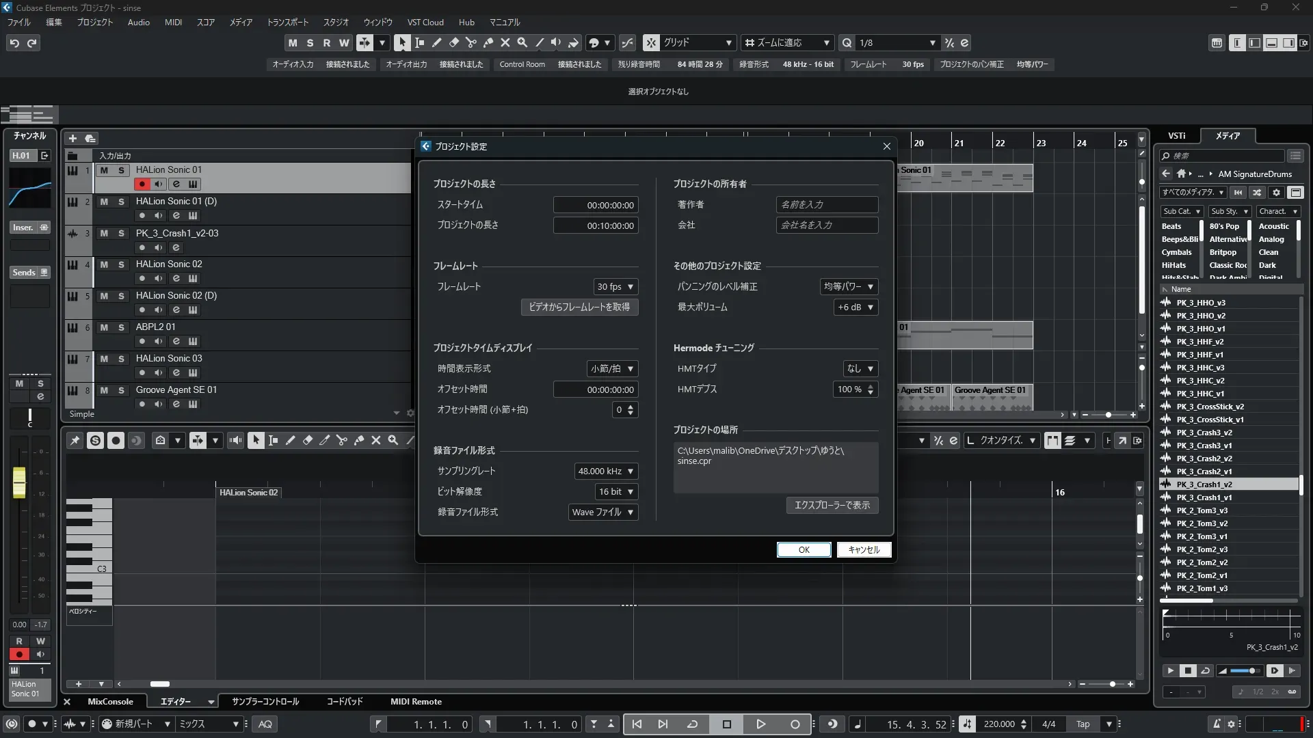
Task: Open the トランスポート menu
Action: point(287,22)
